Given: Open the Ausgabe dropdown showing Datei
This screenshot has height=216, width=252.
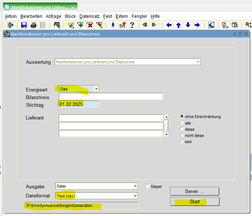Looking at the screenshot, I should 135,186.
